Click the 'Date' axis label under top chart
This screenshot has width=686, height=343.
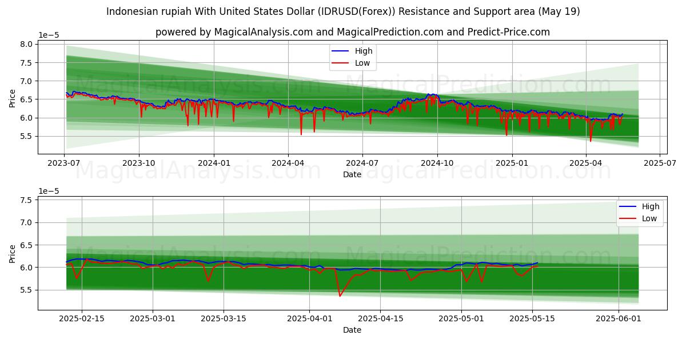(352, 174)
